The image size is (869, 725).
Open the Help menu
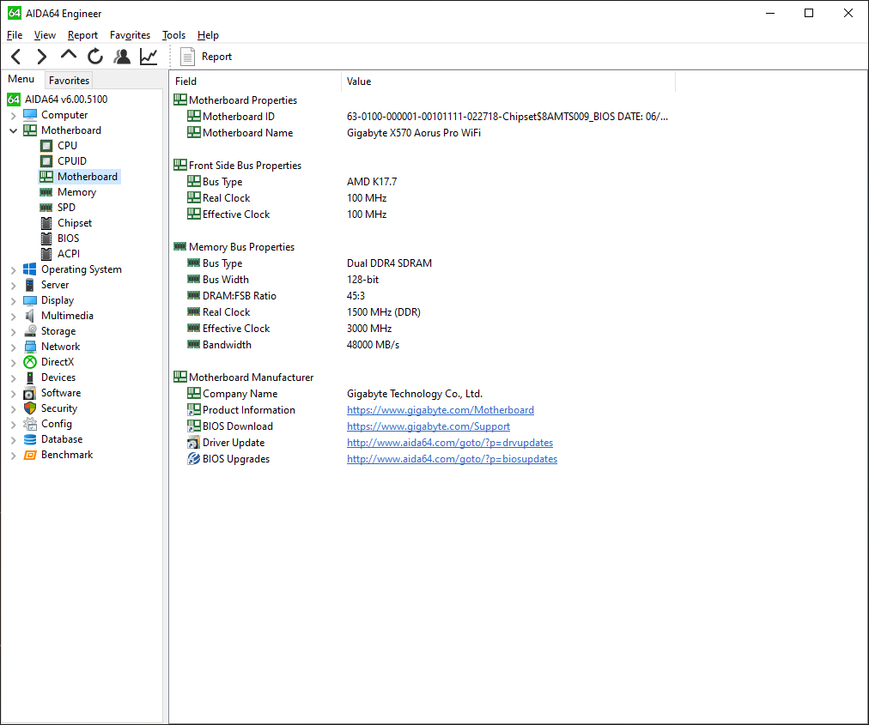pyautogui.click(x=208, y=35)
